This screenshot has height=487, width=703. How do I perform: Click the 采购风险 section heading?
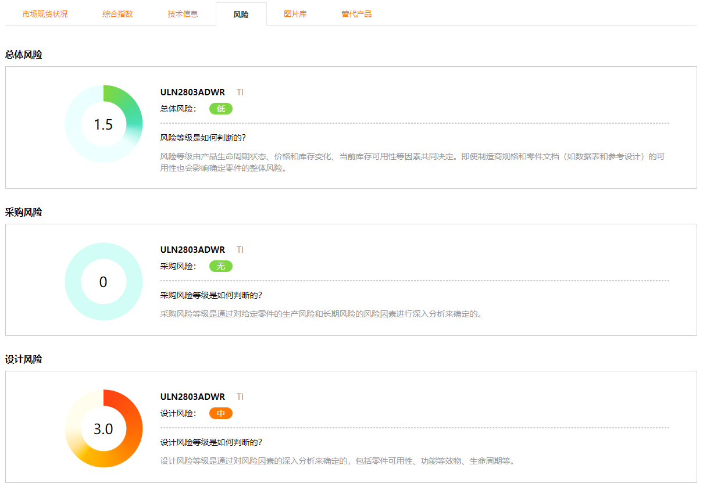[x=24, y=213]
